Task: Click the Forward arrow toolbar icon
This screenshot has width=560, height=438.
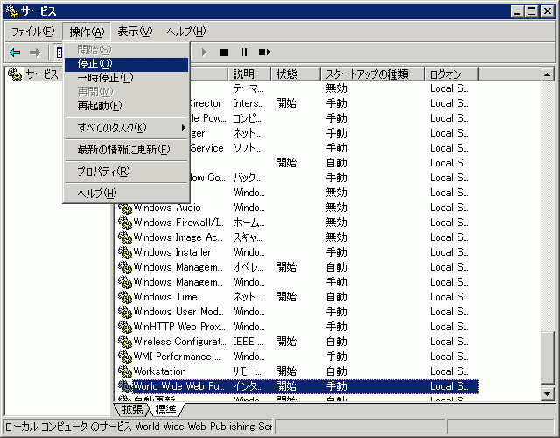Action: pos(35,53)
